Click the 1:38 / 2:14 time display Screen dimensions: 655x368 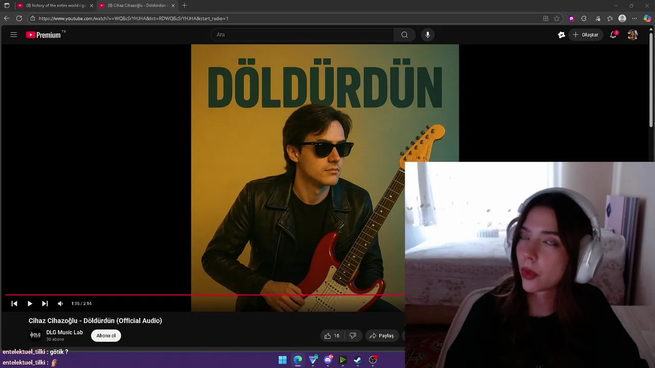pos(81,304)
